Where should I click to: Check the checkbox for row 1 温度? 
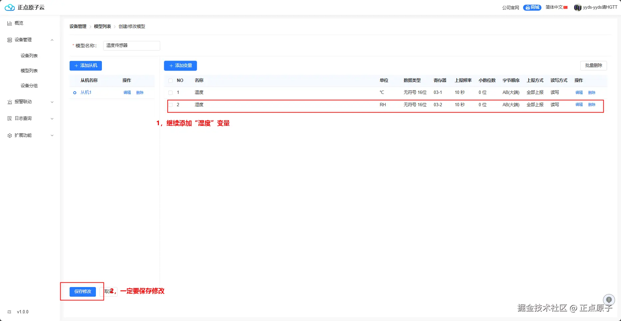(x=170, y=93)
